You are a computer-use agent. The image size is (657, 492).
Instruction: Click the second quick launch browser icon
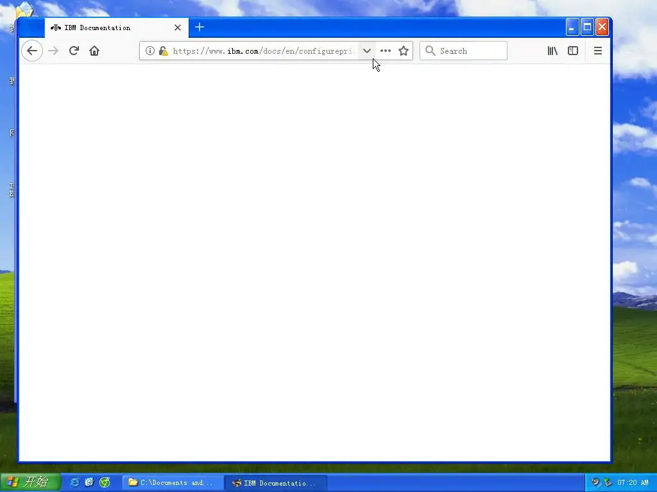(89, 482)
